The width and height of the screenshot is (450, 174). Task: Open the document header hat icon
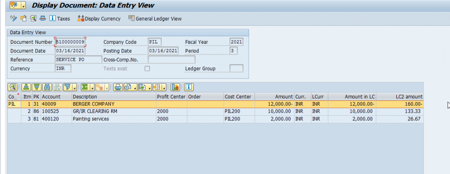pos(43,18)
